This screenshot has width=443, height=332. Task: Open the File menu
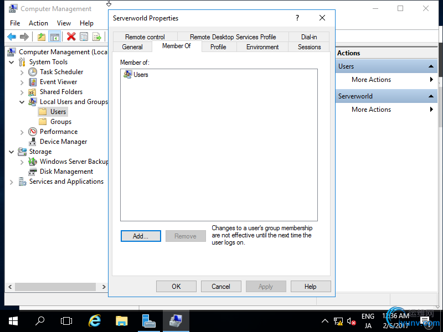coord(15,23)
